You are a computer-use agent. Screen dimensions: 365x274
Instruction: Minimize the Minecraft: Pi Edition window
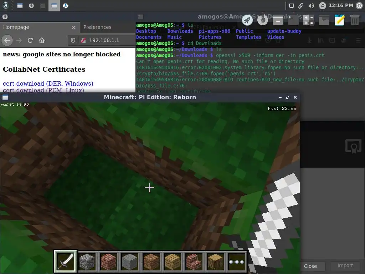(280, 97)
